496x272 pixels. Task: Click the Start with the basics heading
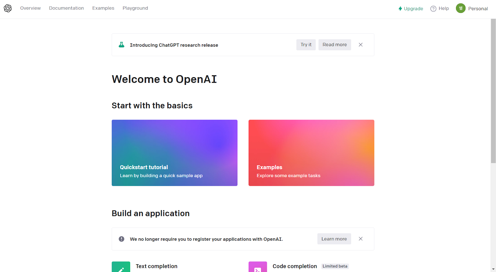(x=152, y=106)
